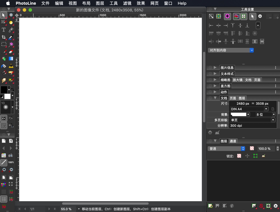
Task: Toggle the transparency lock in the Layers panel
Action: pos(239,156)
